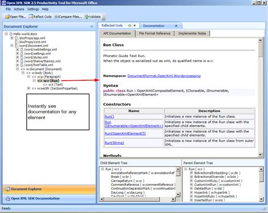Viewport: 268px width, 213px height.
Task: Switch to the Reflected Code tab
Action: coord(112,25)
